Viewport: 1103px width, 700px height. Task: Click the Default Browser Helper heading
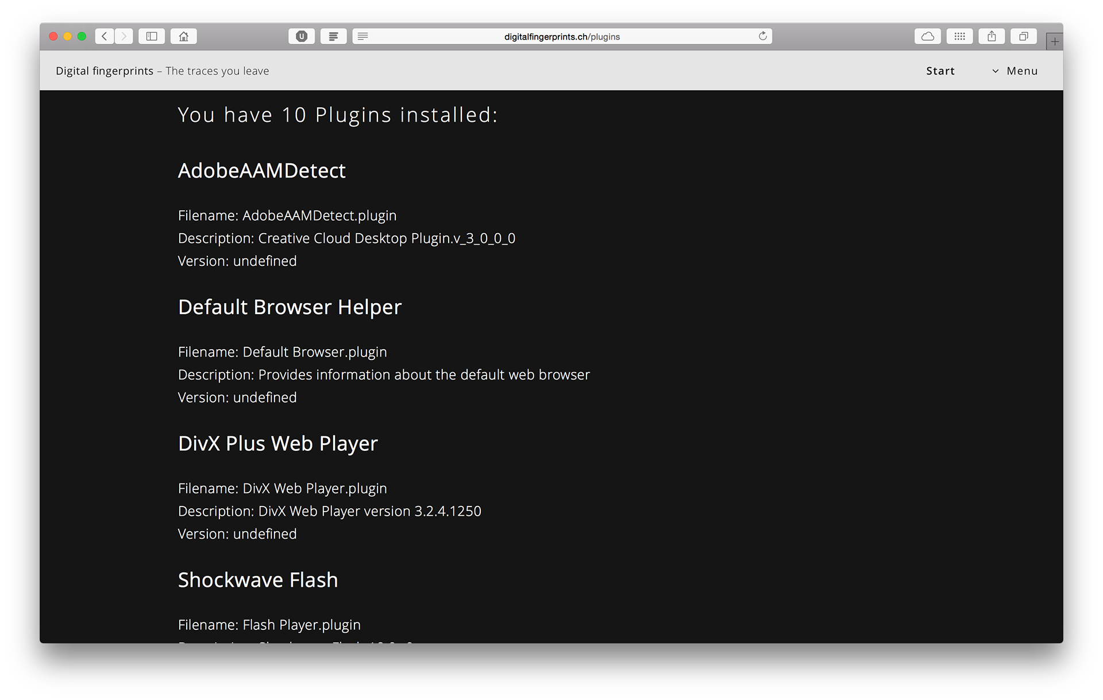point(290,307)
